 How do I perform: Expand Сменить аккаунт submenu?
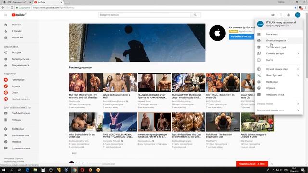[279, 53]
